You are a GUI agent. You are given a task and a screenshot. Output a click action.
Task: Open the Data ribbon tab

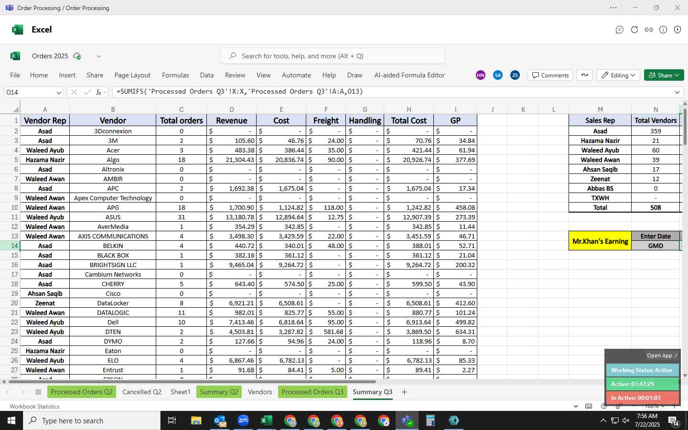[x=207, y=75]
